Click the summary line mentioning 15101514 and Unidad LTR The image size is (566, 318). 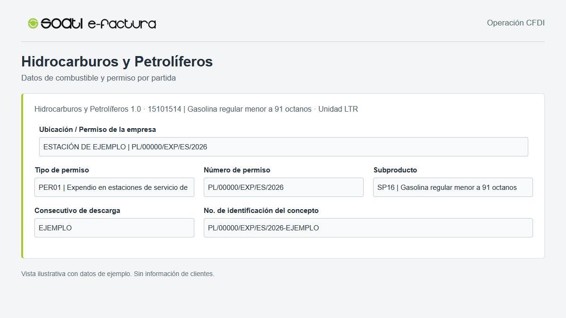click(196, 109)
